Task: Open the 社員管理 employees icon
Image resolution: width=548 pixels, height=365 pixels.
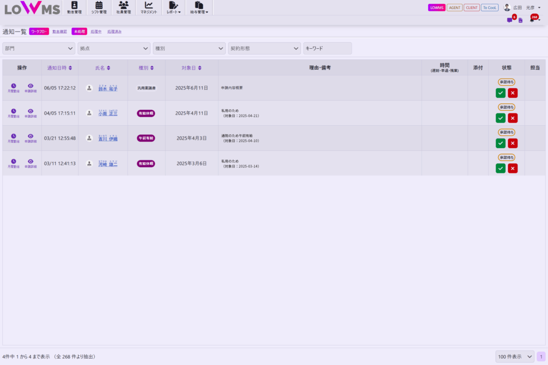Action: click(x=124, y=7)
